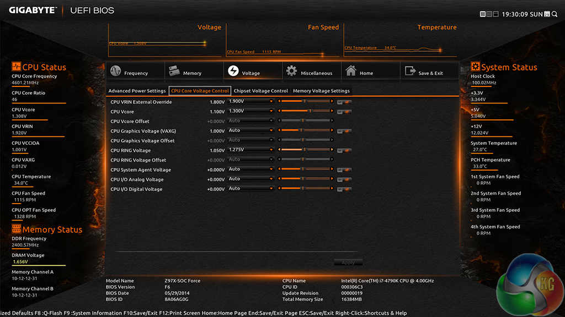Open the Advanced Power Settings tab
This screenshot has width=565, height=317.
click(x=137, y=91)
